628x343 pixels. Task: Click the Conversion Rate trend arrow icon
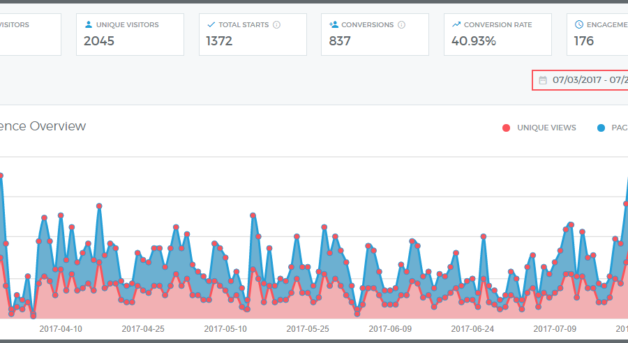coord(456,24)
